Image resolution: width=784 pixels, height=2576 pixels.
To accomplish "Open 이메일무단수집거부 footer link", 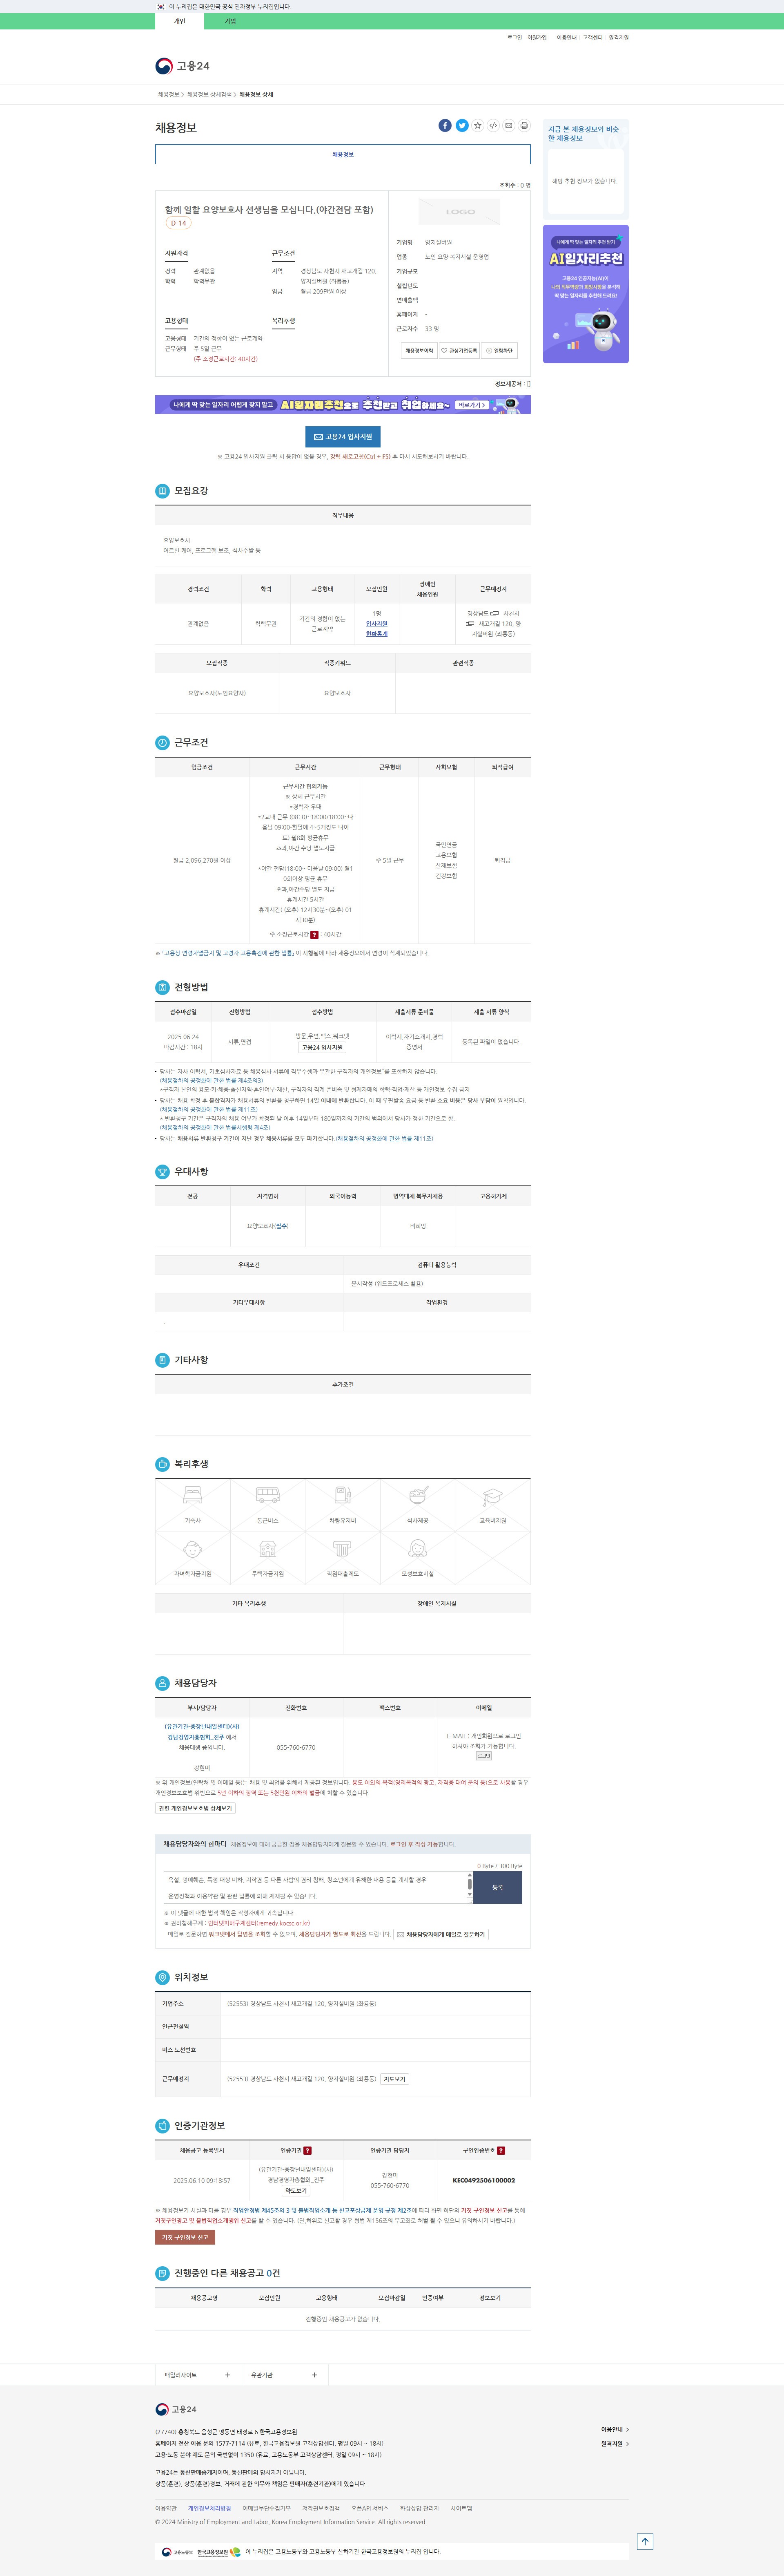I will coord(267,2508).
